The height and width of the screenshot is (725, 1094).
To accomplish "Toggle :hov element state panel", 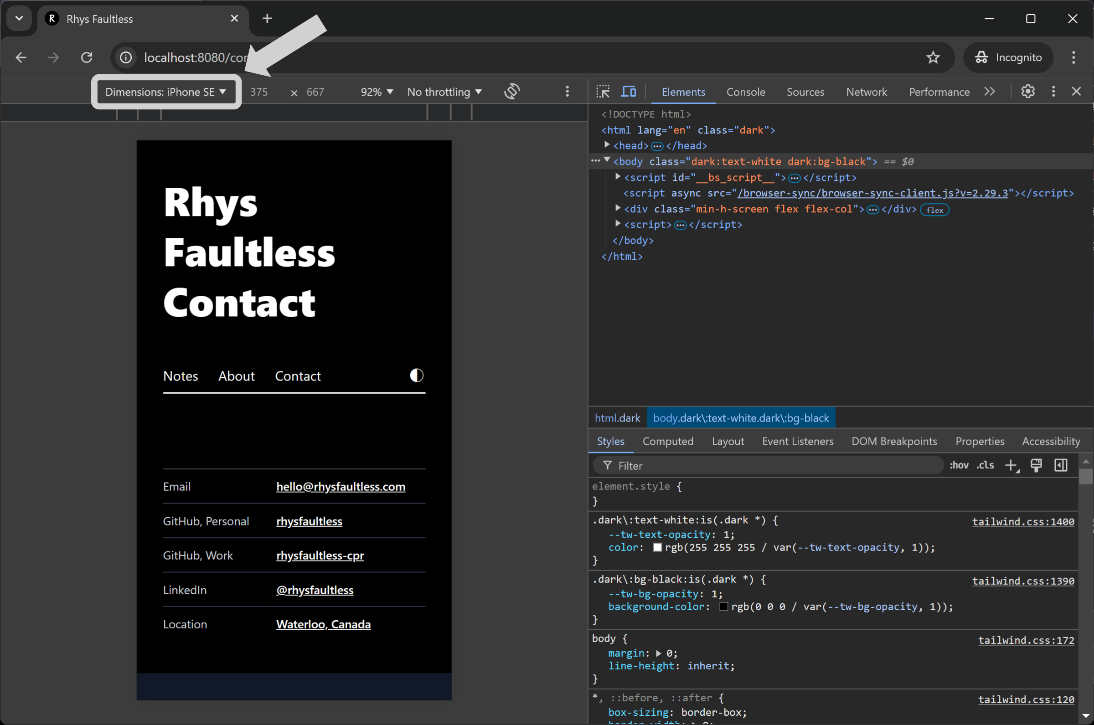I will (x=959, y=465).
